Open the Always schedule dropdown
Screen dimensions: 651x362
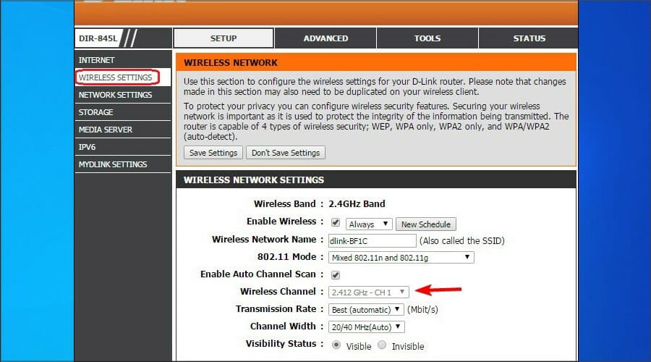point(369,224)
